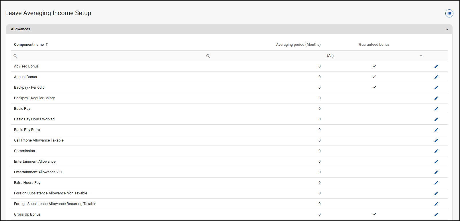Sort by Component name column
The width and height of the screenshot is (460, 221).
[29, 45]
